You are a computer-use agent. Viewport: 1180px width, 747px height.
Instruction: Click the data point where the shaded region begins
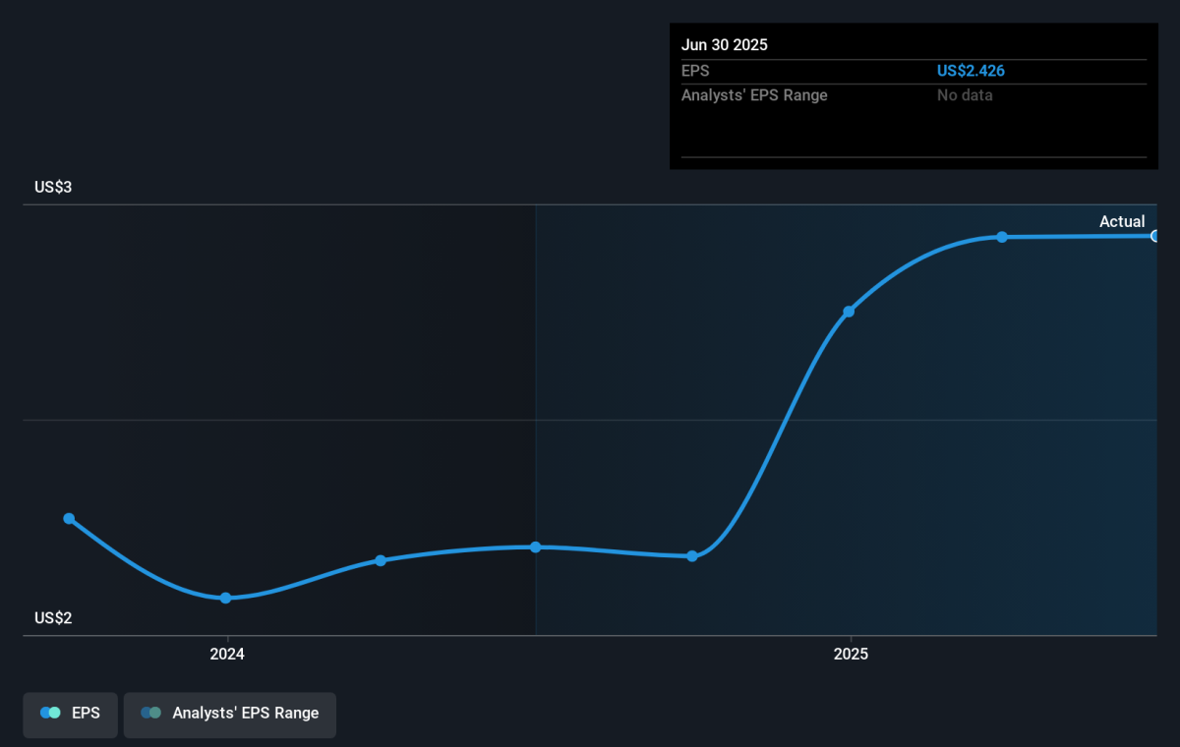tap(535, 546)
